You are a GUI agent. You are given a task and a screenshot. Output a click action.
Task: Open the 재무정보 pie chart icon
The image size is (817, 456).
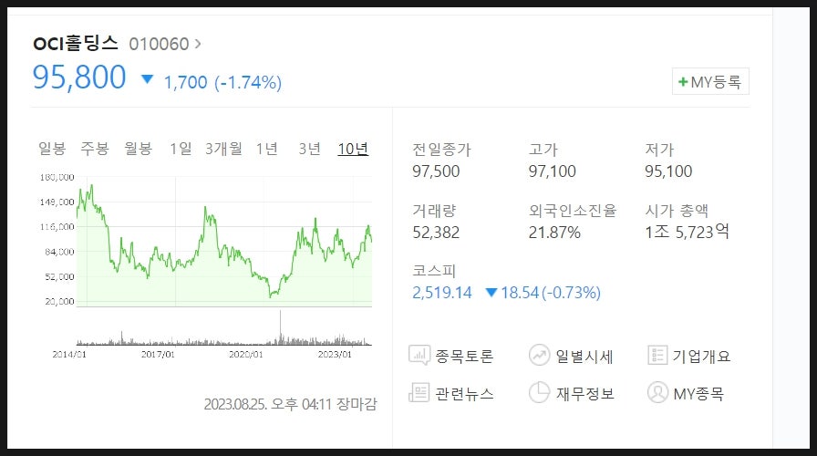[539, 392]
